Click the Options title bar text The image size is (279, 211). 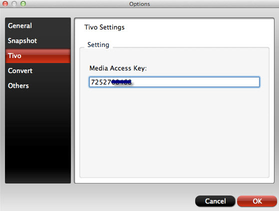(x=140, y=4)
